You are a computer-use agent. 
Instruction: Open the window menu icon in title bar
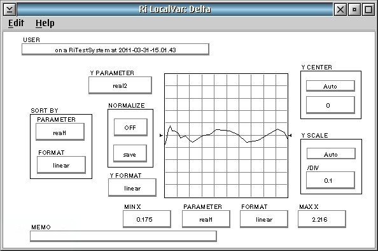[10, 10]
